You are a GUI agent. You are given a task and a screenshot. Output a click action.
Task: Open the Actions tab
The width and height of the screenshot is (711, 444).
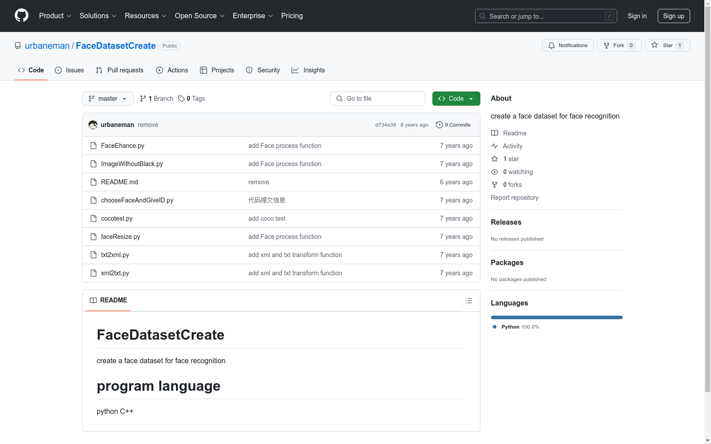pyautogui.click(x=172, y=70)
